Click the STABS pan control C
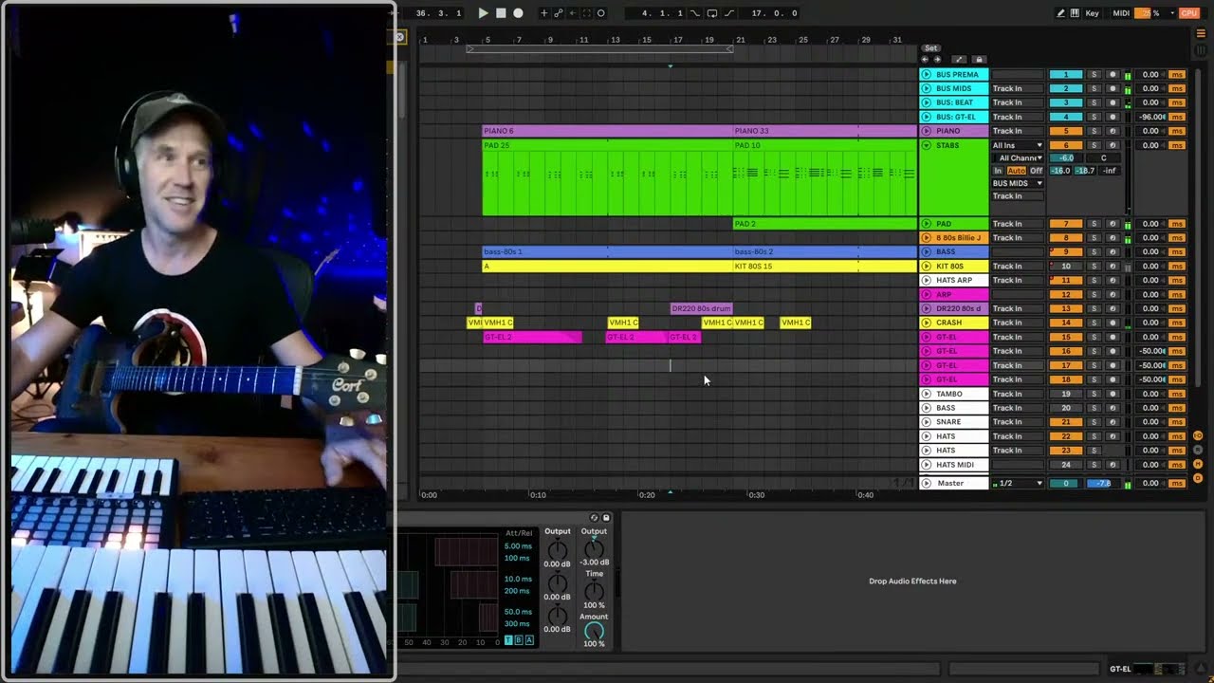This screenshot has width=1214, height=683. (1103, 157)
